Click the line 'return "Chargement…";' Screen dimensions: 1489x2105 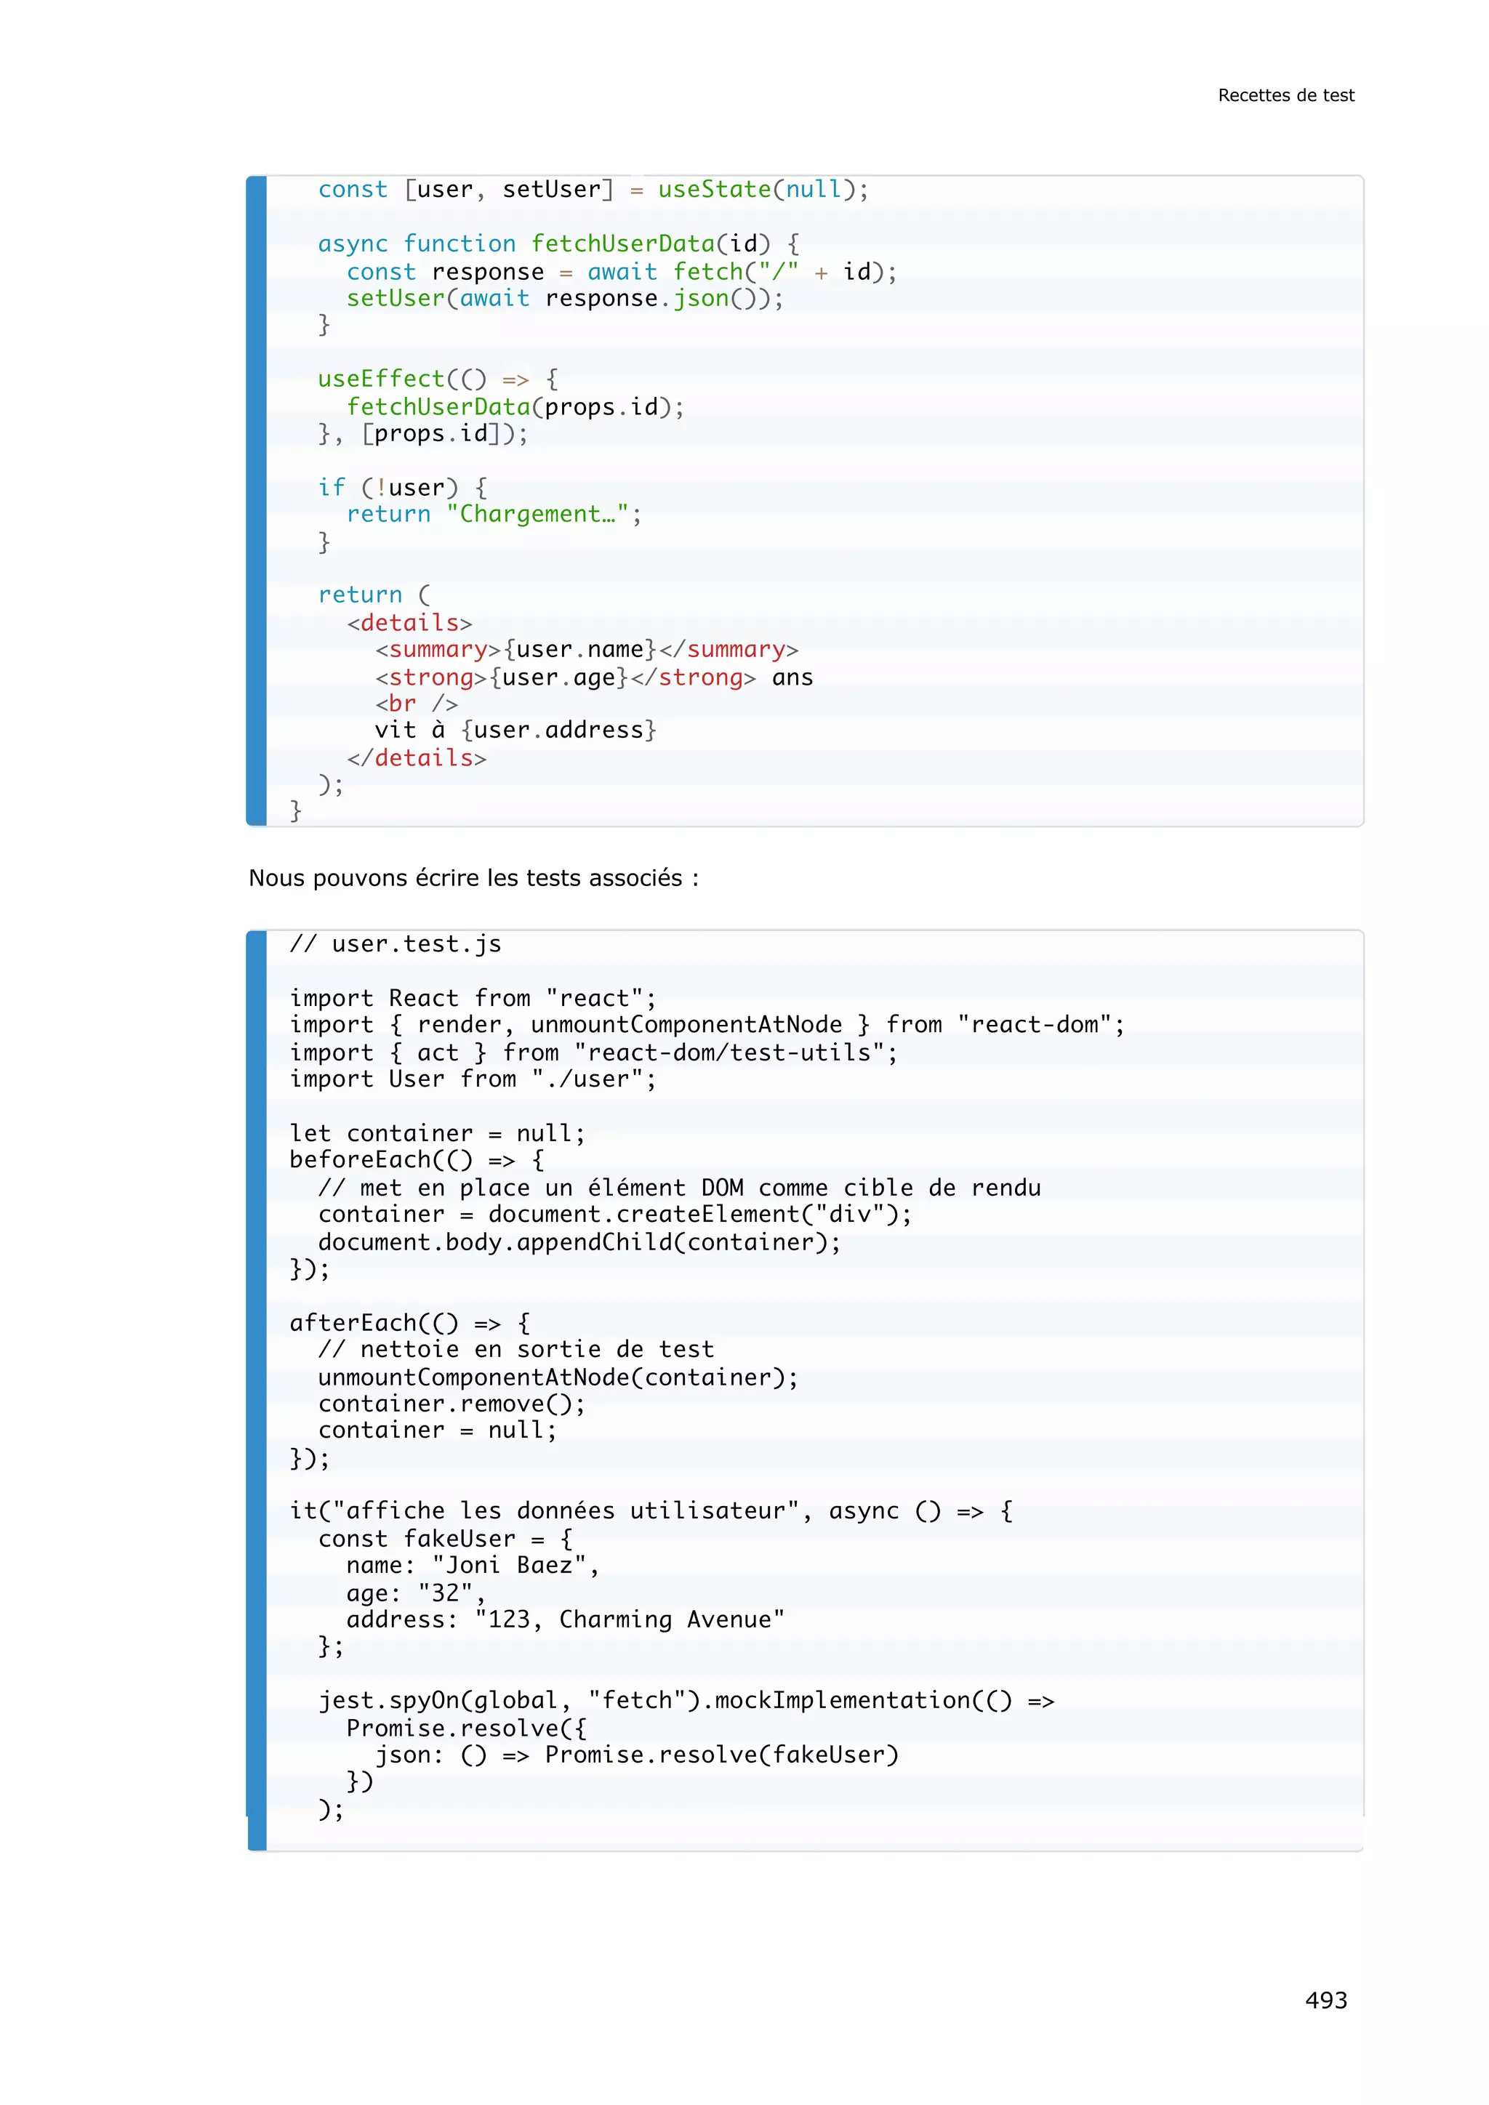tap(494, 515)
